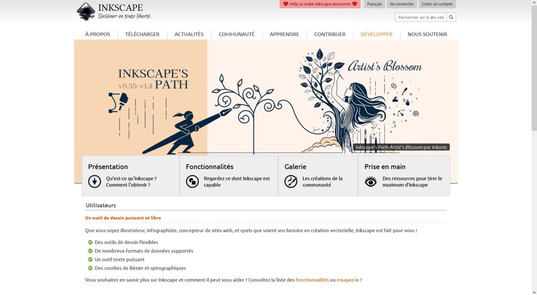Click the Inkscape mountain logo icon
The width and height of the screenshot is (537, 295).
tap(86, 11)
